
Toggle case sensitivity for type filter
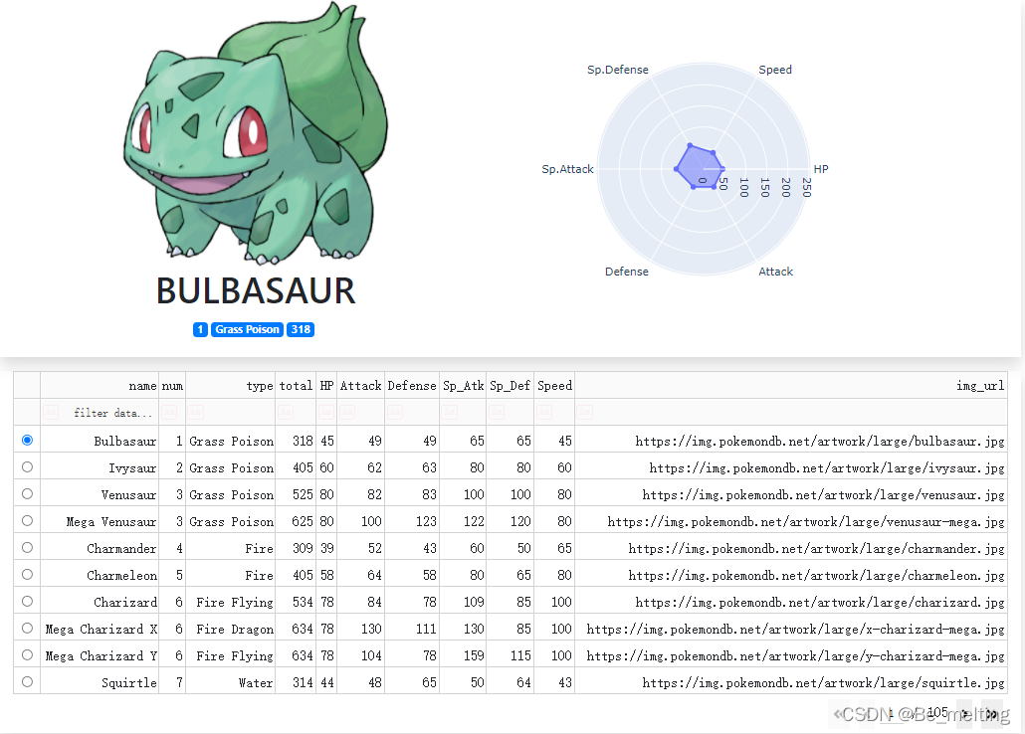click(x=195, y=413)
